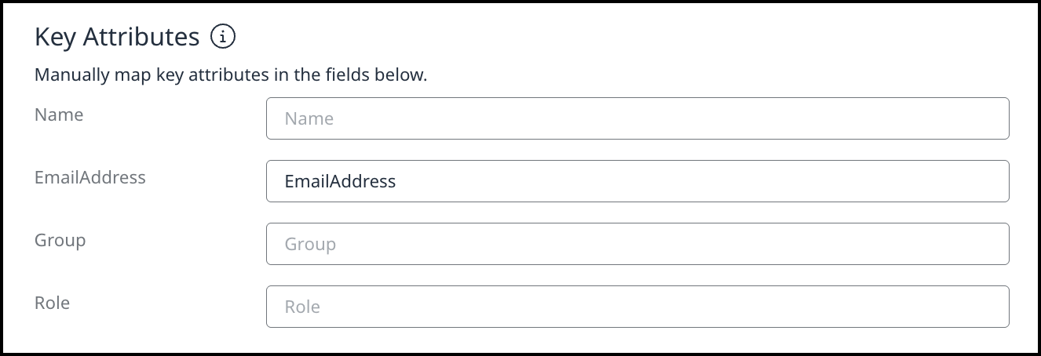Screen dimensions: 1041x356
Task: Click the 'Manually map key attributes' description
Action: coord(231,76)
